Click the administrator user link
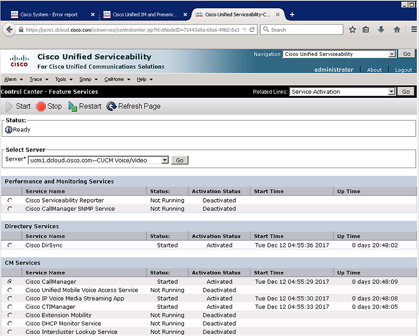The height and width of the screenshot is (336, 419). point(334,70)
